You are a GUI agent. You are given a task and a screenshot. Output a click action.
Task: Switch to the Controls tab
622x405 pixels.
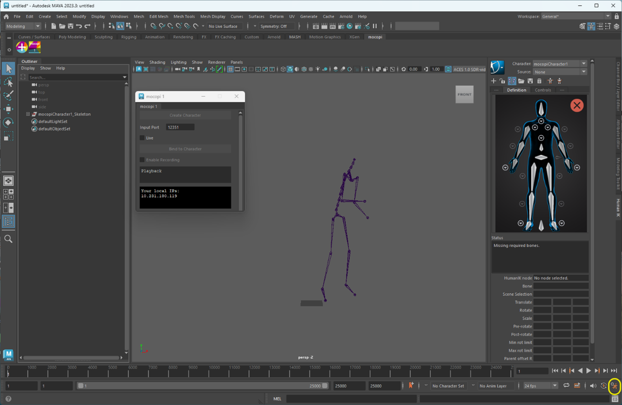pos(542,90)
